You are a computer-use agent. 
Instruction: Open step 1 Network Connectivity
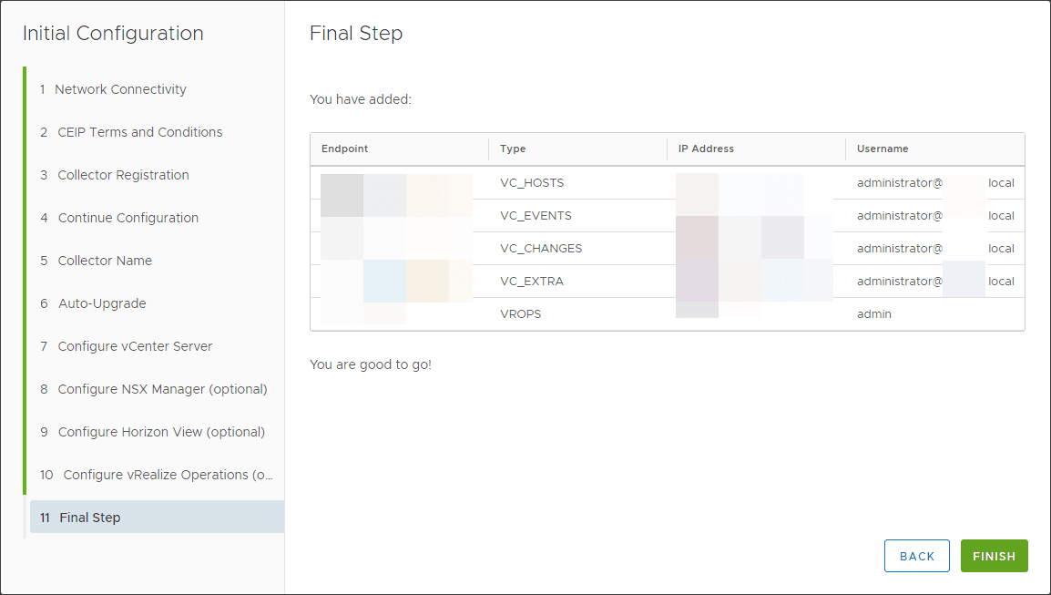pos(120,89)
